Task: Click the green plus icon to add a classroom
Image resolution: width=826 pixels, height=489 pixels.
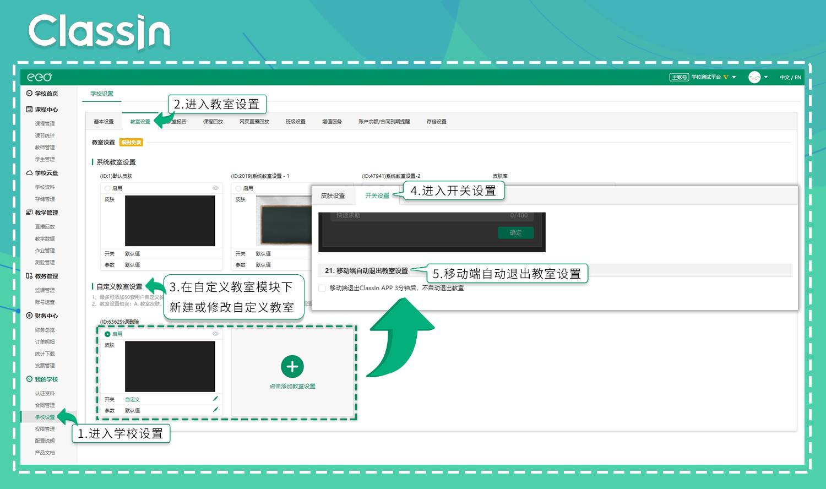Action: pos(292,366)
